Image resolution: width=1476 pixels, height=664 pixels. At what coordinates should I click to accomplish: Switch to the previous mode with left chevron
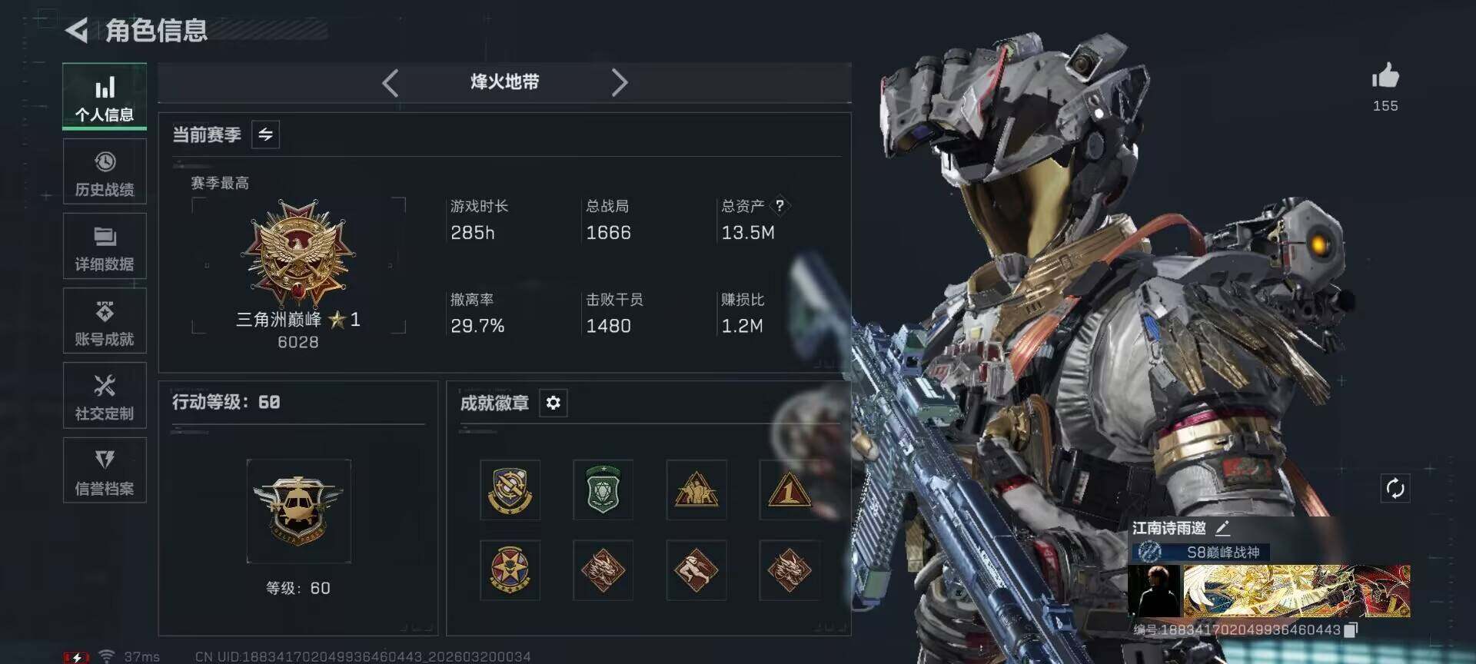pos(391,82)
